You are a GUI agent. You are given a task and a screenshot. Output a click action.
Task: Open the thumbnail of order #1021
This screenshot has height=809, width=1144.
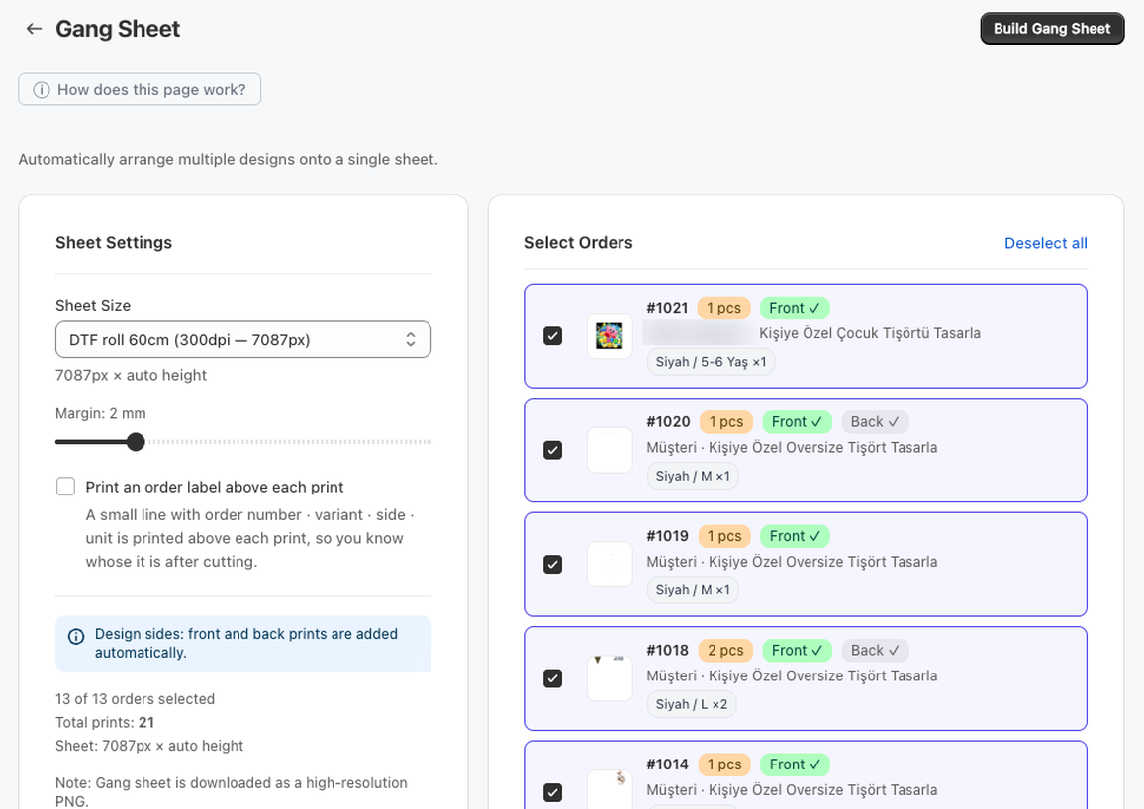click(x=610, y=336)
